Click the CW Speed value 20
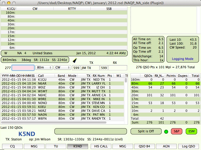Screen dimensions: 201x150 pyautogui.click(x=195, y=47)
